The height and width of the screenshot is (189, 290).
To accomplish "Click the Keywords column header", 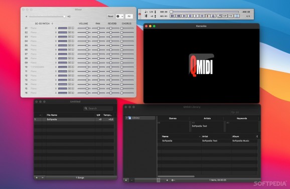I will point(242,118).
